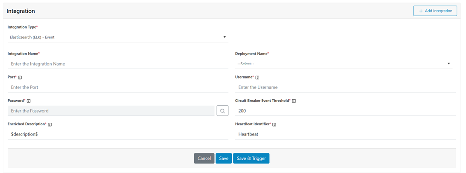Click the Enriched Description info icon
The height and width of the screenshot is (173, 466).
50,124
